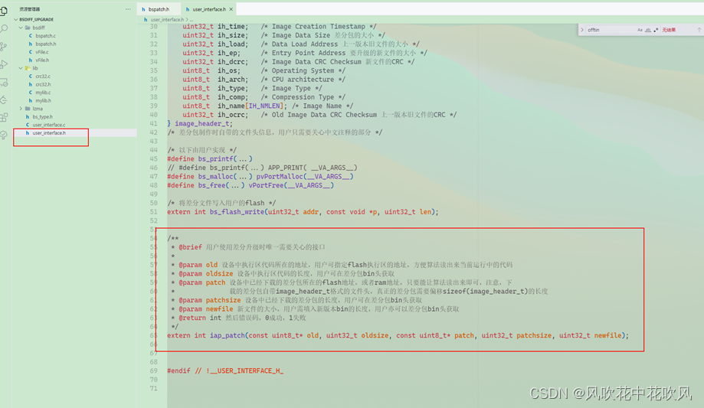This screenshot has width=704, height=408.
Task: Jump to previous match arrow in find widget
Action: (699, 30)
